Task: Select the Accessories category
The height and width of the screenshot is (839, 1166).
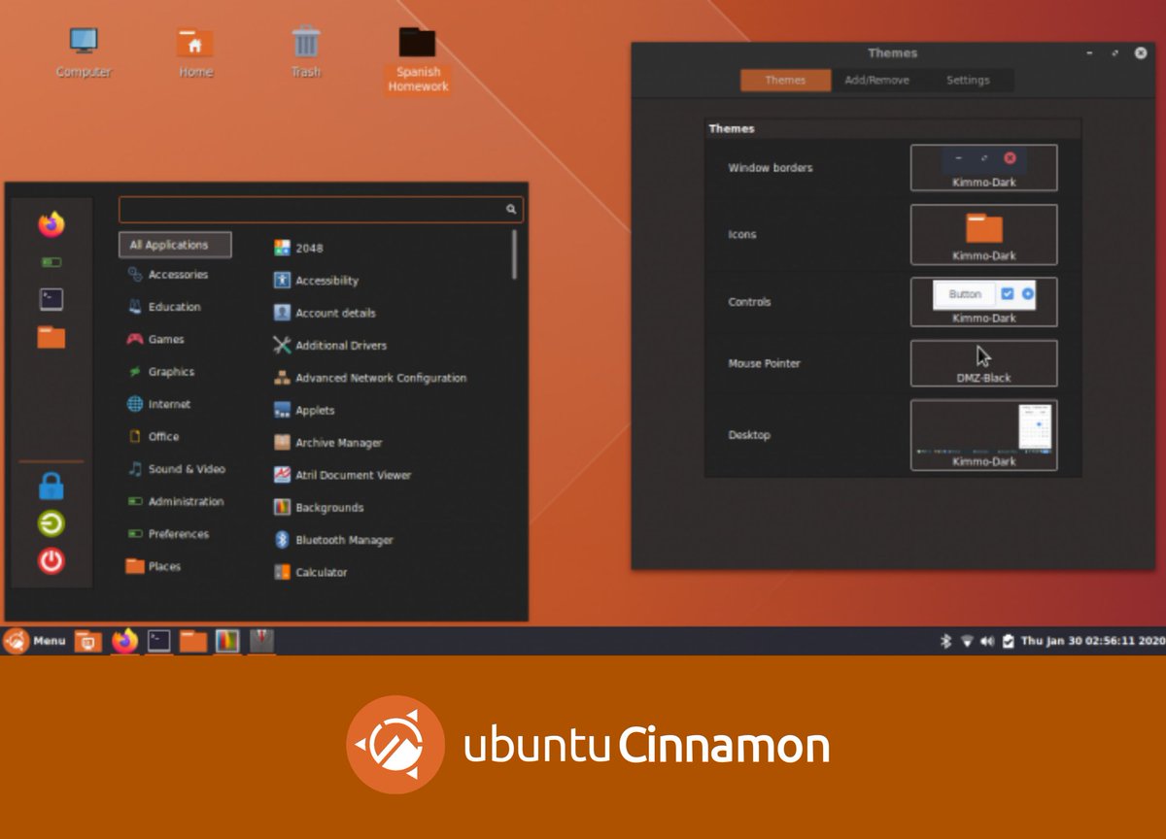Action: click(167, 275)
